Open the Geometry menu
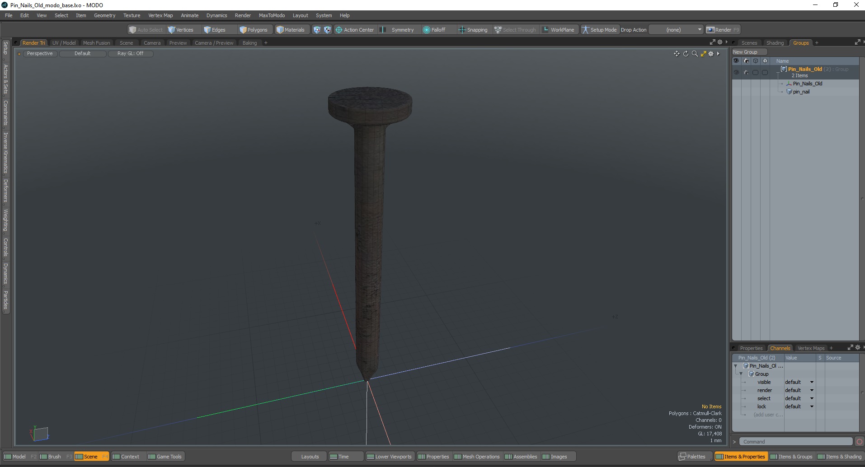 [104, 15]
